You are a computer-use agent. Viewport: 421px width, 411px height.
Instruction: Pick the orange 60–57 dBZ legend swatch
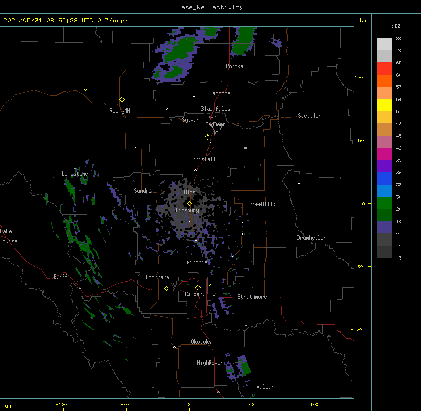384,81
